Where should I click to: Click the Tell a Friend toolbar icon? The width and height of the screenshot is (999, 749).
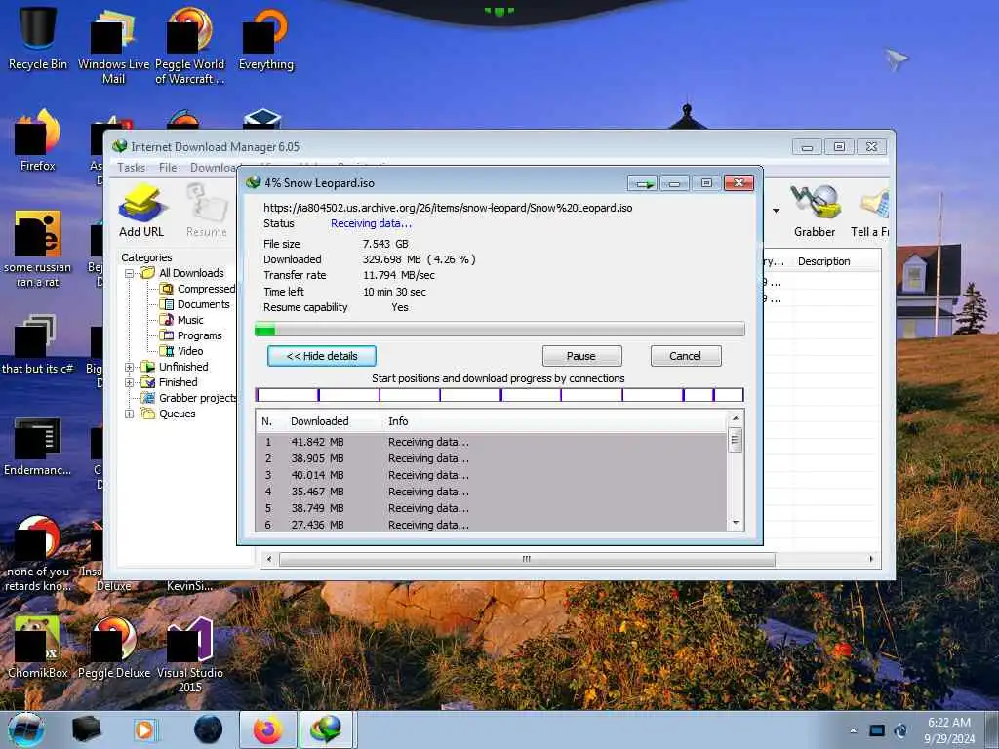(870, 211)
